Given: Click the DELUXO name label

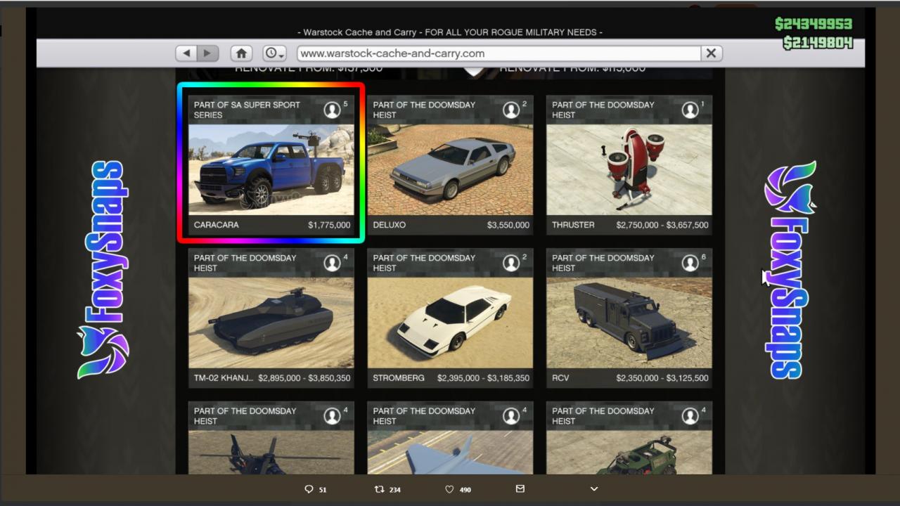Looking at the screenshot, I should click(390, 225).
